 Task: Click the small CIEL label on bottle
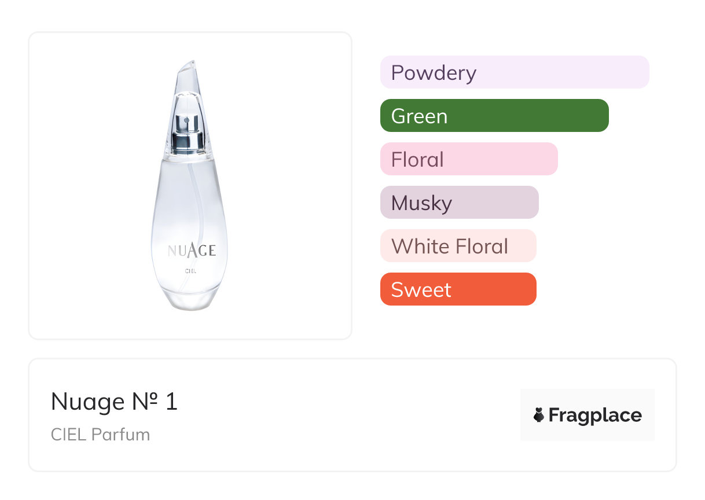click(x=191, y=271)
